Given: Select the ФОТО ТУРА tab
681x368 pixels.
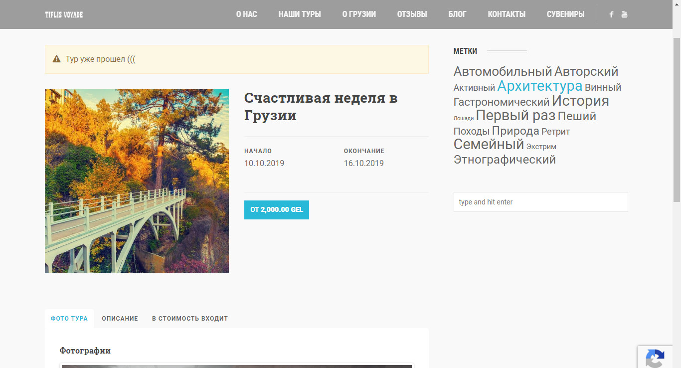Looking at the screenshot, I should coord(69,318).
